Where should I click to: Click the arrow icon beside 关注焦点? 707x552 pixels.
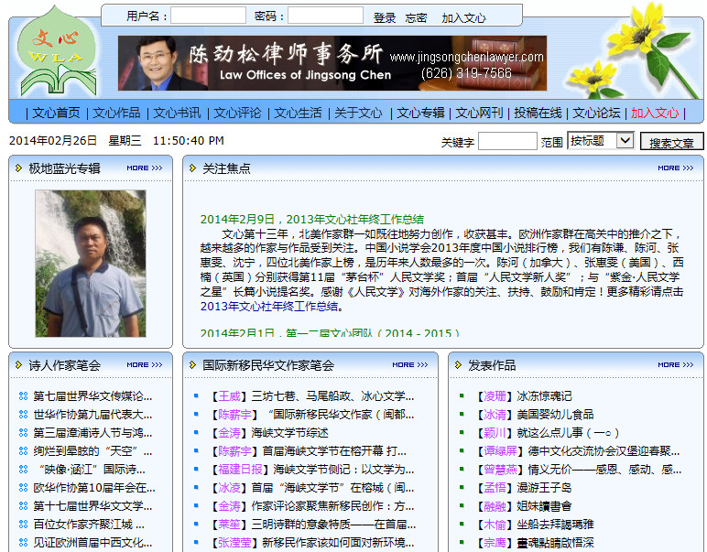pos(193,168)
